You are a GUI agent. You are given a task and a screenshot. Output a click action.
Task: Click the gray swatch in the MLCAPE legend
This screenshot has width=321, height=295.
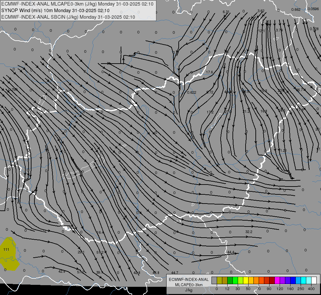[x=214, y=280]
